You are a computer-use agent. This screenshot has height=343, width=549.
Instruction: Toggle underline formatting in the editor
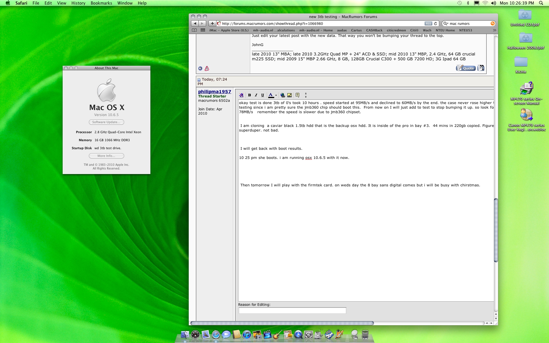coord(262,95)
